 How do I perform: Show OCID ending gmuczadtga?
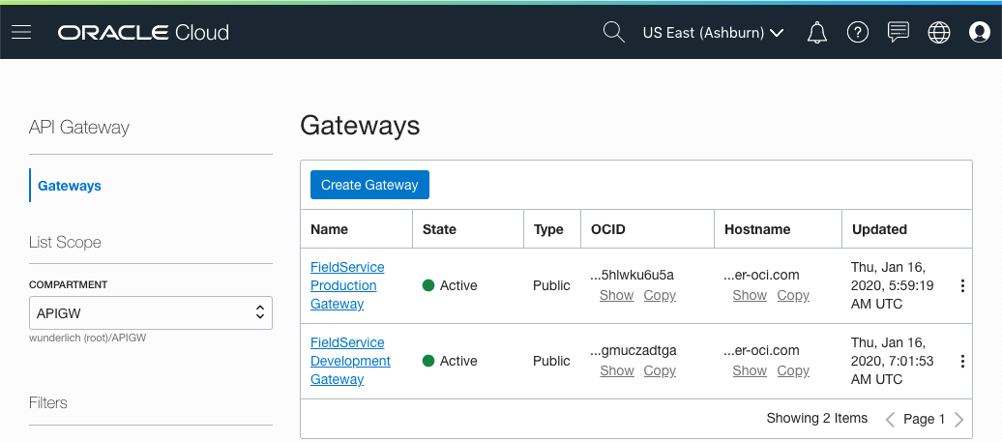(617, 371)
